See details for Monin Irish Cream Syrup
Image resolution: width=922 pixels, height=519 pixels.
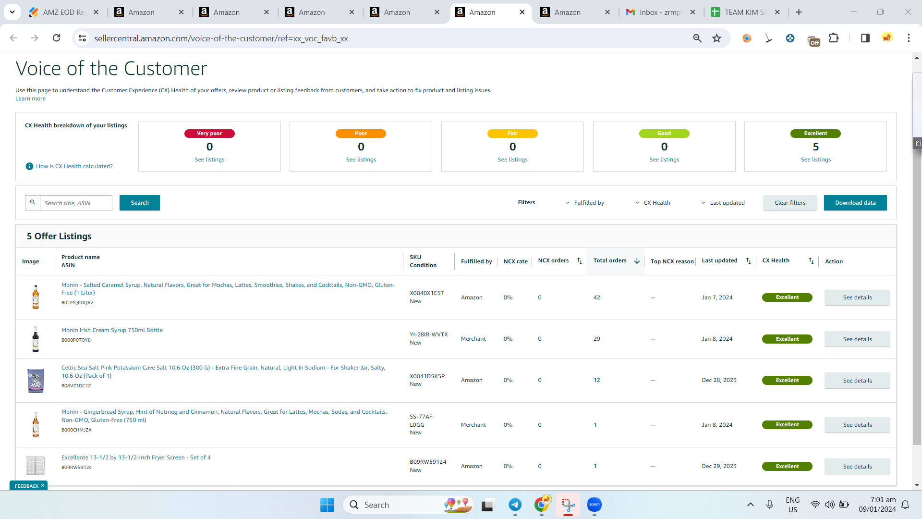[x=857, y=339]
